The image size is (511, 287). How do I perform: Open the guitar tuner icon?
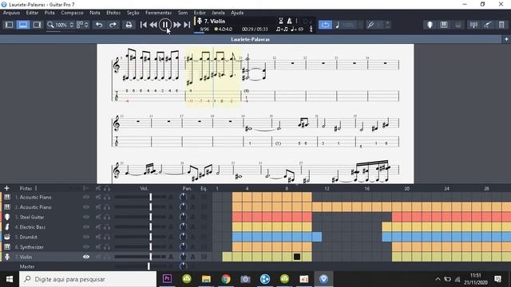pos(488,25)
